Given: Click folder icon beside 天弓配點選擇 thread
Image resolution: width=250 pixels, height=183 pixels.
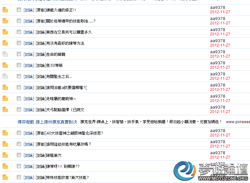Looking at the screenshot, I should tap(5, 110).
